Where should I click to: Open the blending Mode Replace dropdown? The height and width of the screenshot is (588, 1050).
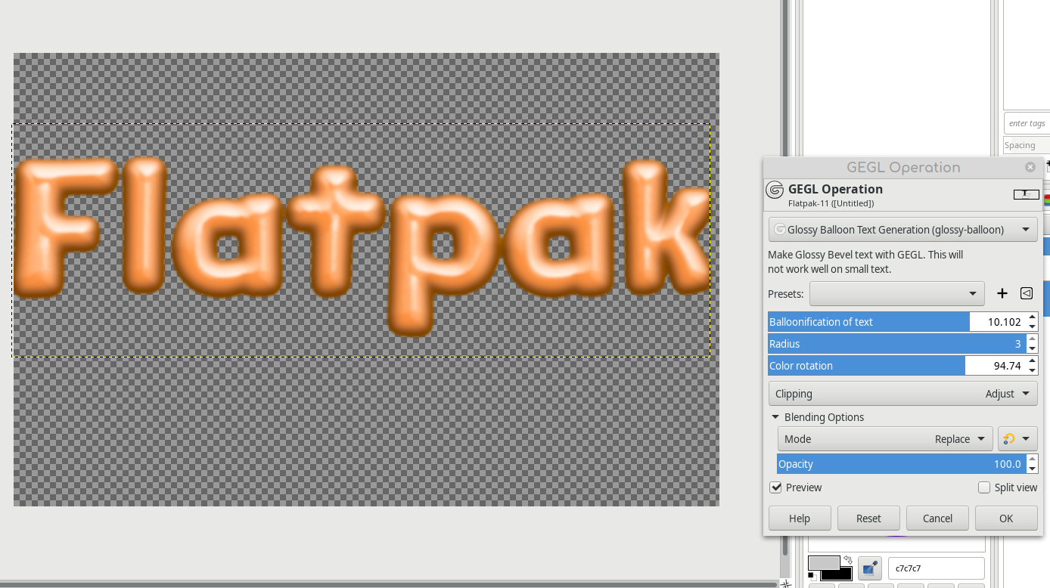(x=885, y=439)
